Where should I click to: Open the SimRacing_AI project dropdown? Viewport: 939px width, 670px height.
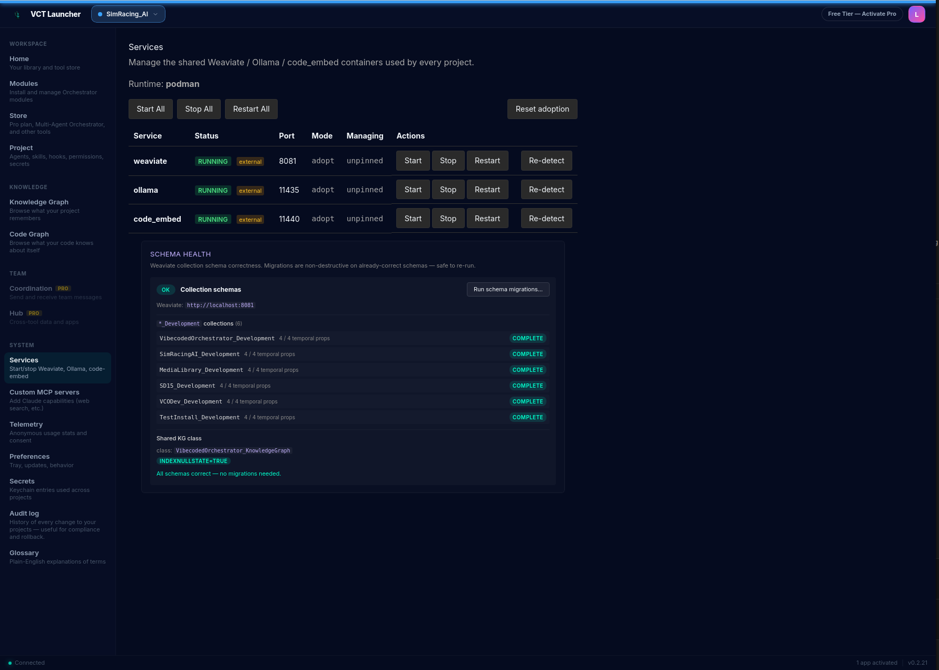point(128,14)
